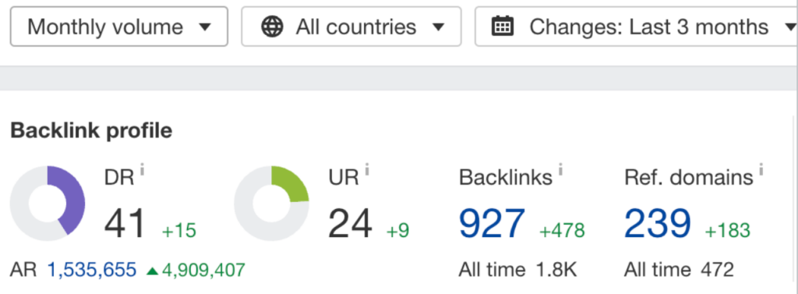Open the 239 referring domains link
The width and height of the screenshot is (798, 294).
(x=658, y=224)
